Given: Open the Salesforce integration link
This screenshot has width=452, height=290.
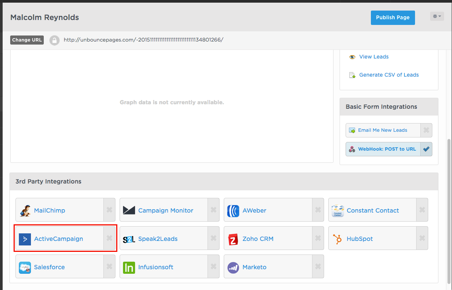Looking at the screenshot, I should pyautogui.click(x=49, y=267).
